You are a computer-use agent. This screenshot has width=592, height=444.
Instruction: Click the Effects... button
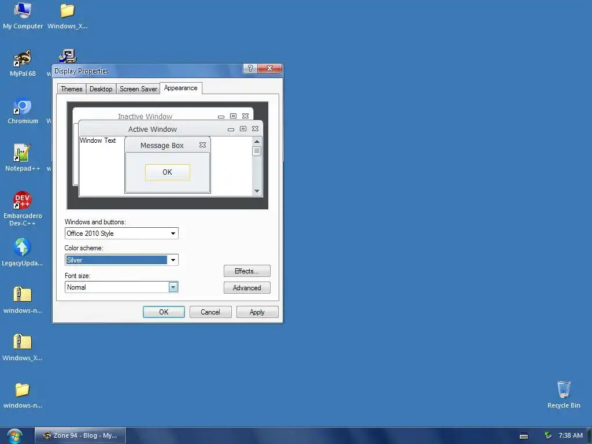click(247, 271)
